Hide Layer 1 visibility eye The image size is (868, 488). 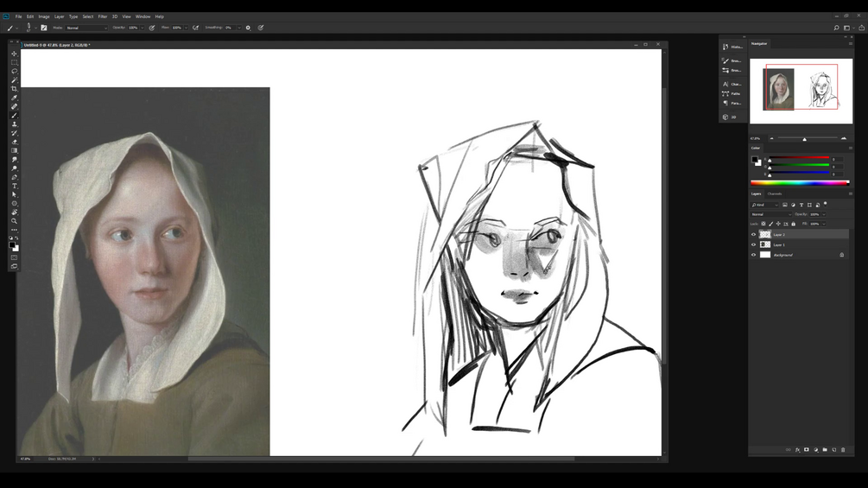(753, 244)
